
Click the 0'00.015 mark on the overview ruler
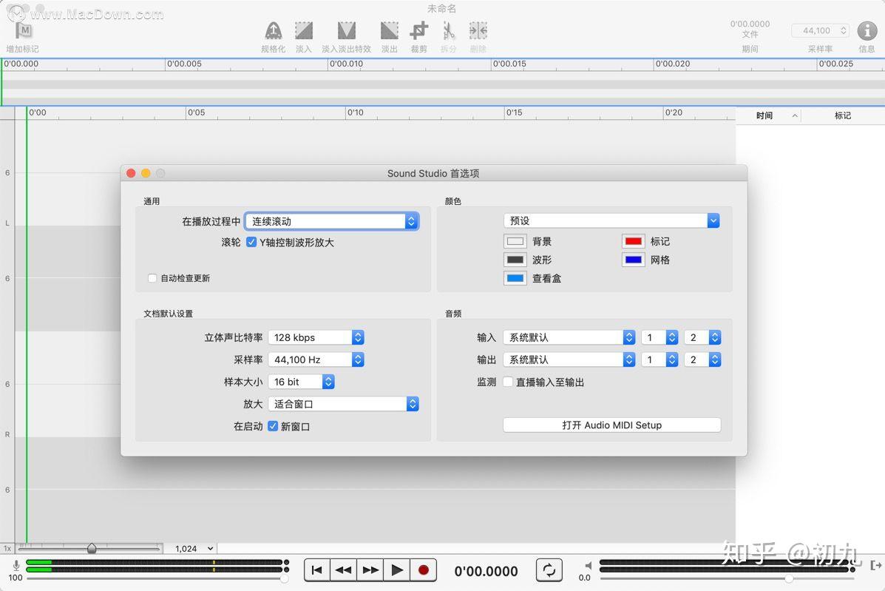click(x=509, y=64)
